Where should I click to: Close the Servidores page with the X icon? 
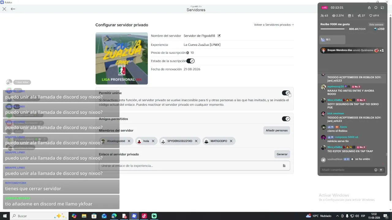pos(4,9)
